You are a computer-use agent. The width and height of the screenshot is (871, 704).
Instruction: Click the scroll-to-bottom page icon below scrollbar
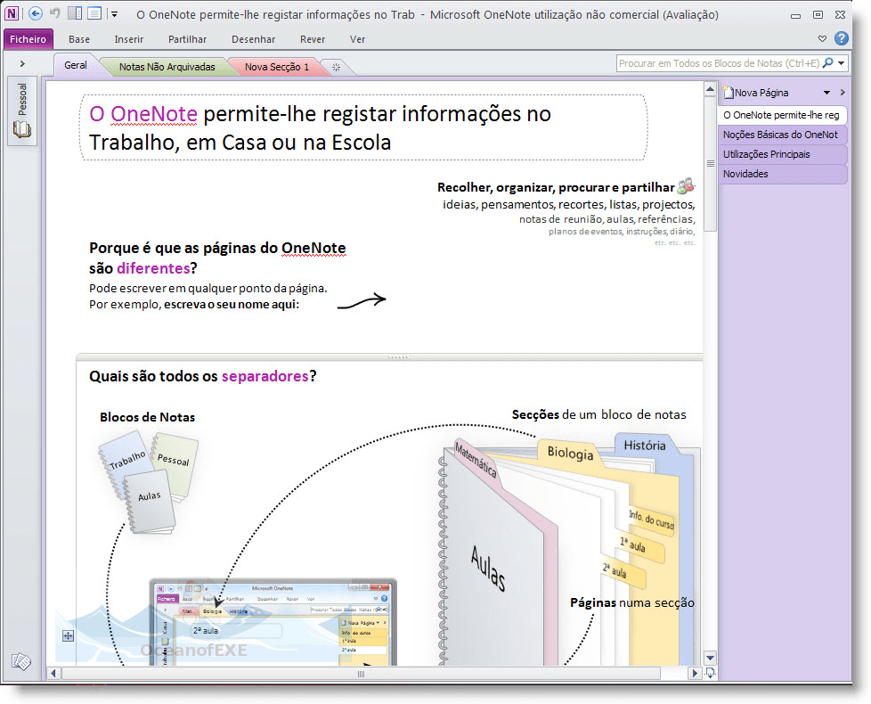[x=710, y=673]
